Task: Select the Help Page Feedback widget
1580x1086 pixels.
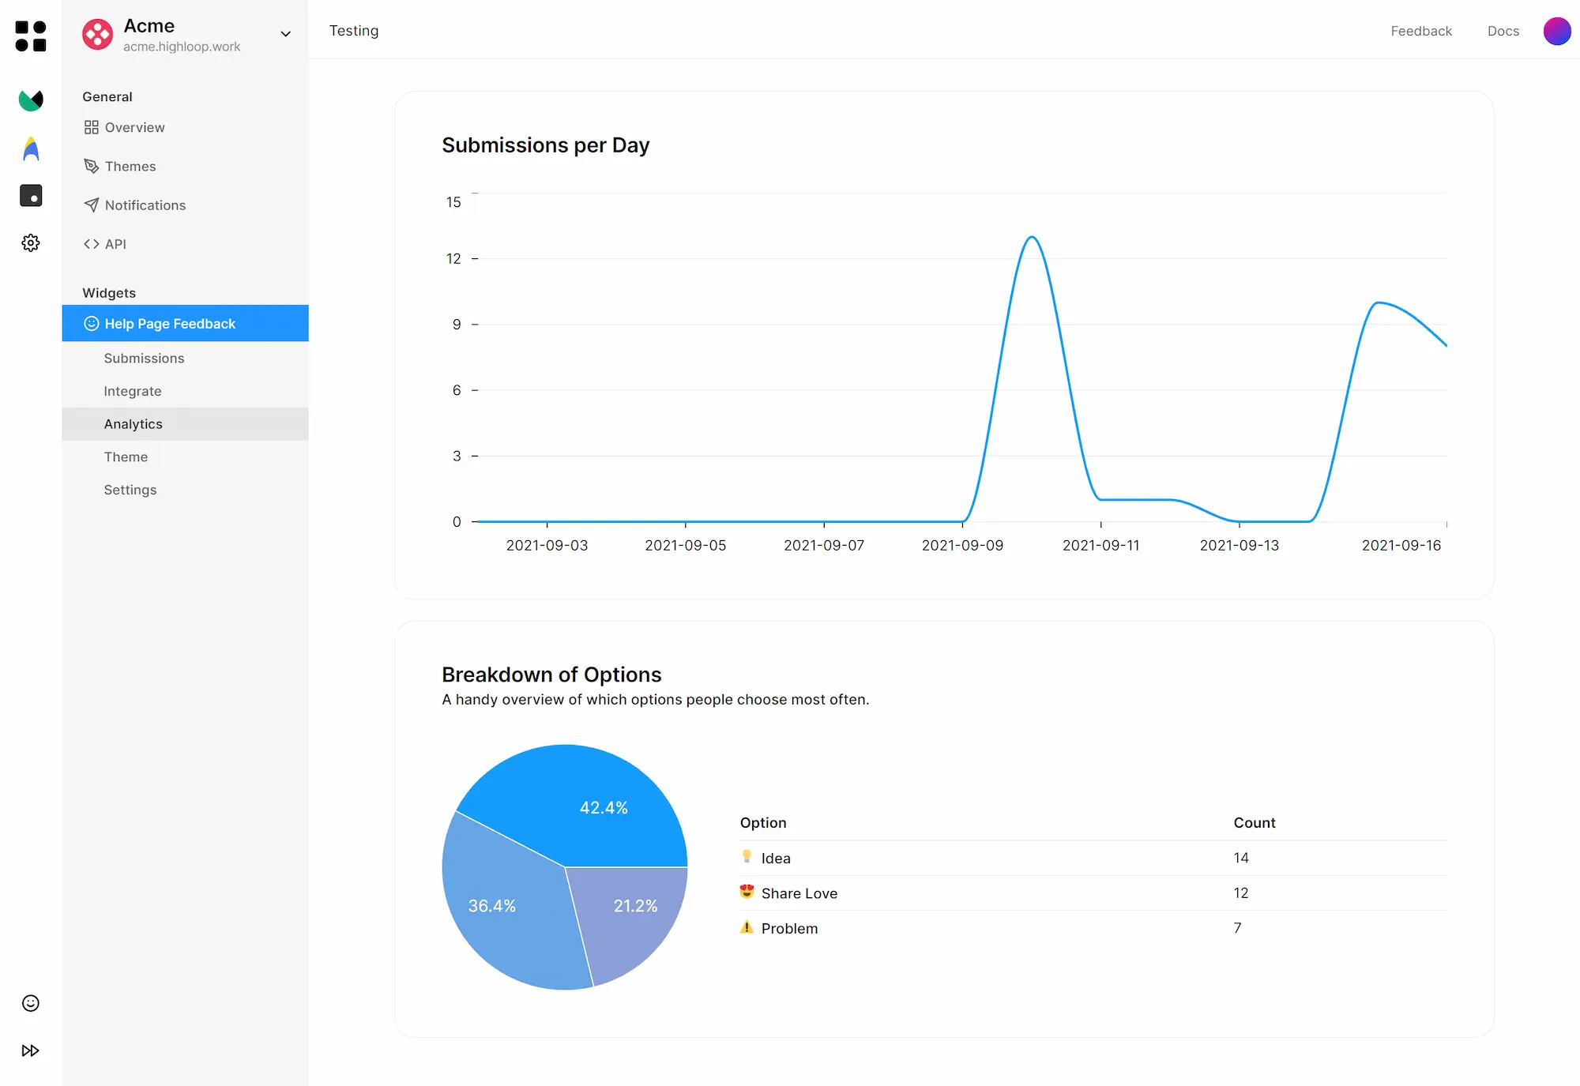Action: pyautogui.click(x=170, y=324)
